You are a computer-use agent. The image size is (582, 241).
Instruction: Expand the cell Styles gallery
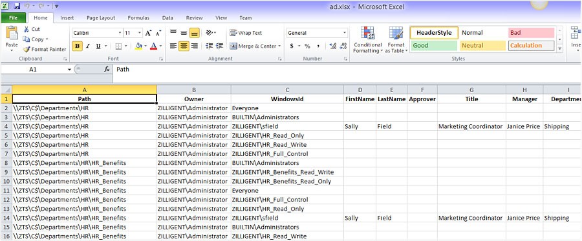(x=560, y=49)
